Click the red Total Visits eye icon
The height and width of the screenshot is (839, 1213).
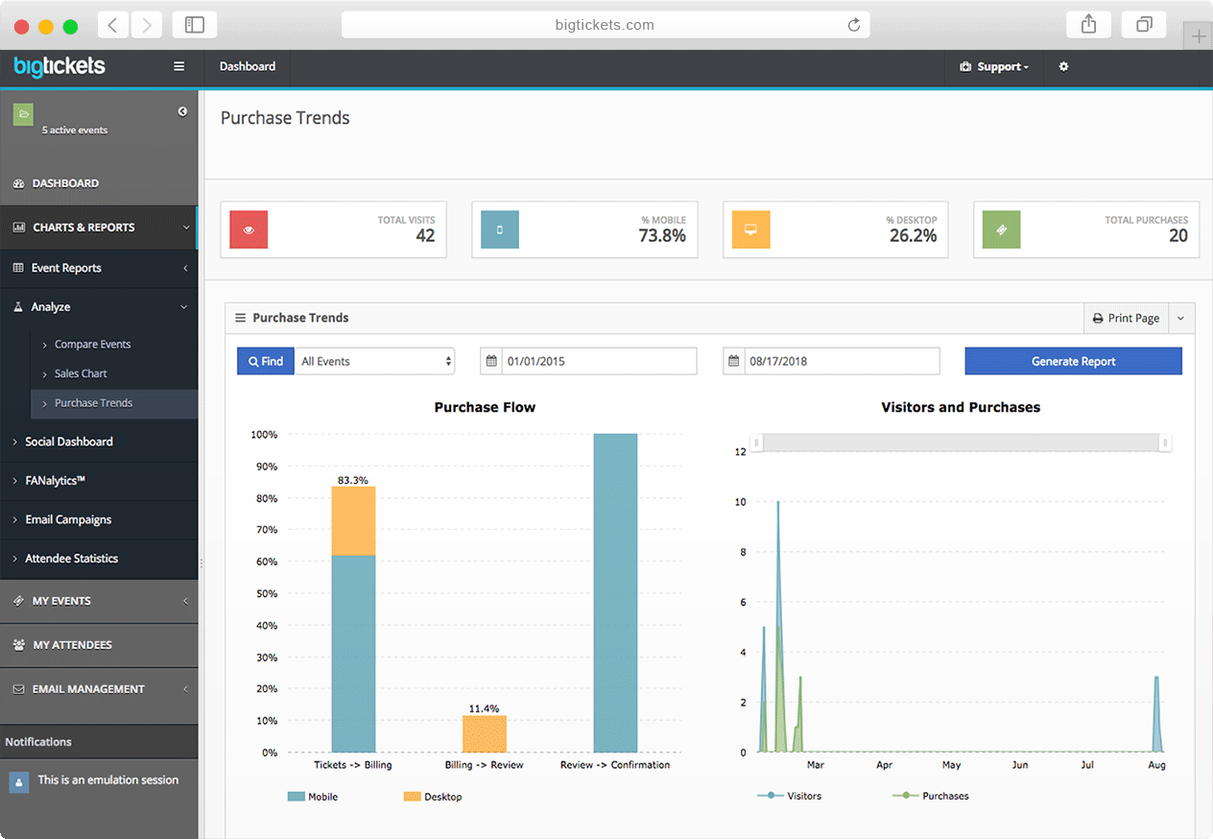pyautogui.click(x=249, y=229)
